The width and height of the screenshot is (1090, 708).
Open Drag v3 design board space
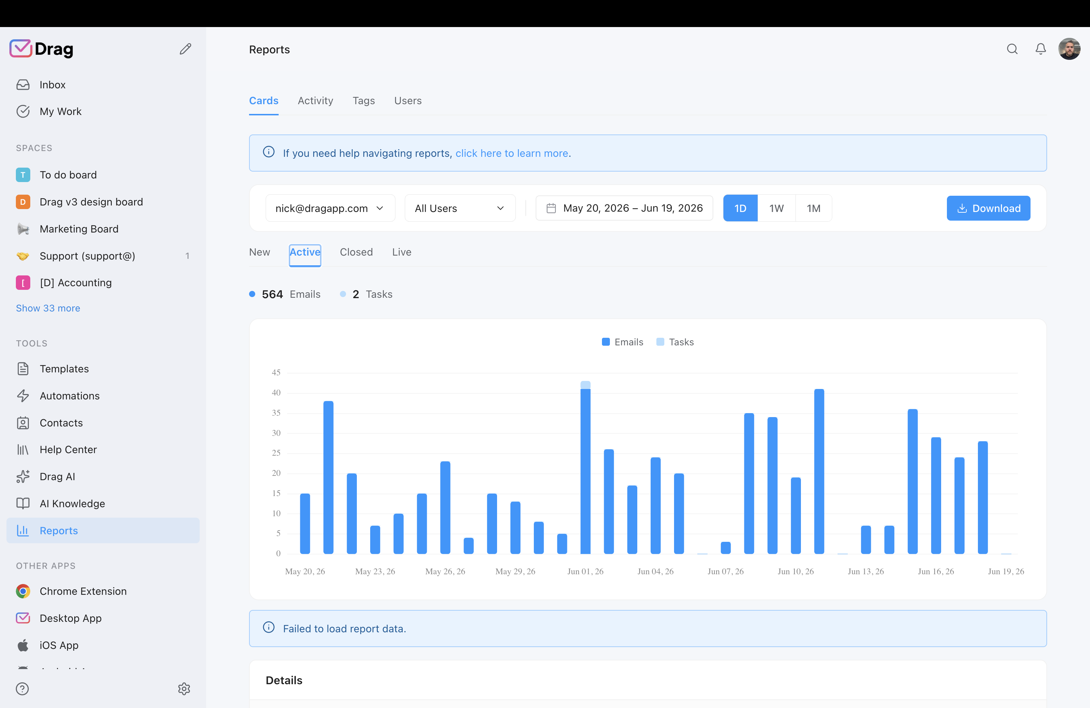point(103,202)
